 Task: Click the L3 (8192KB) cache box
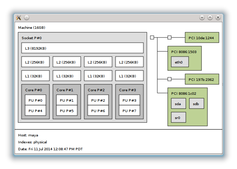coord(82,48)
